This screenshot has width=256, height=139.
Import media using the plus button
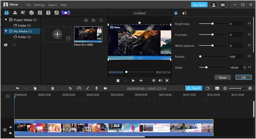(x=57, y=34)
